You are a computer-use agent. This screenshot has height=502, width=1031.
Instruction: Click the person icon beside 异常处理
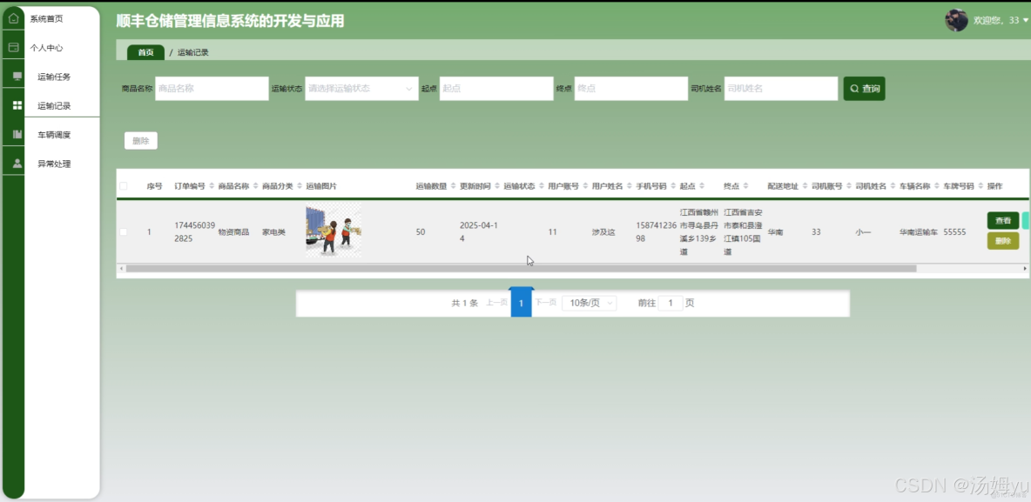[x=12, y=163]
